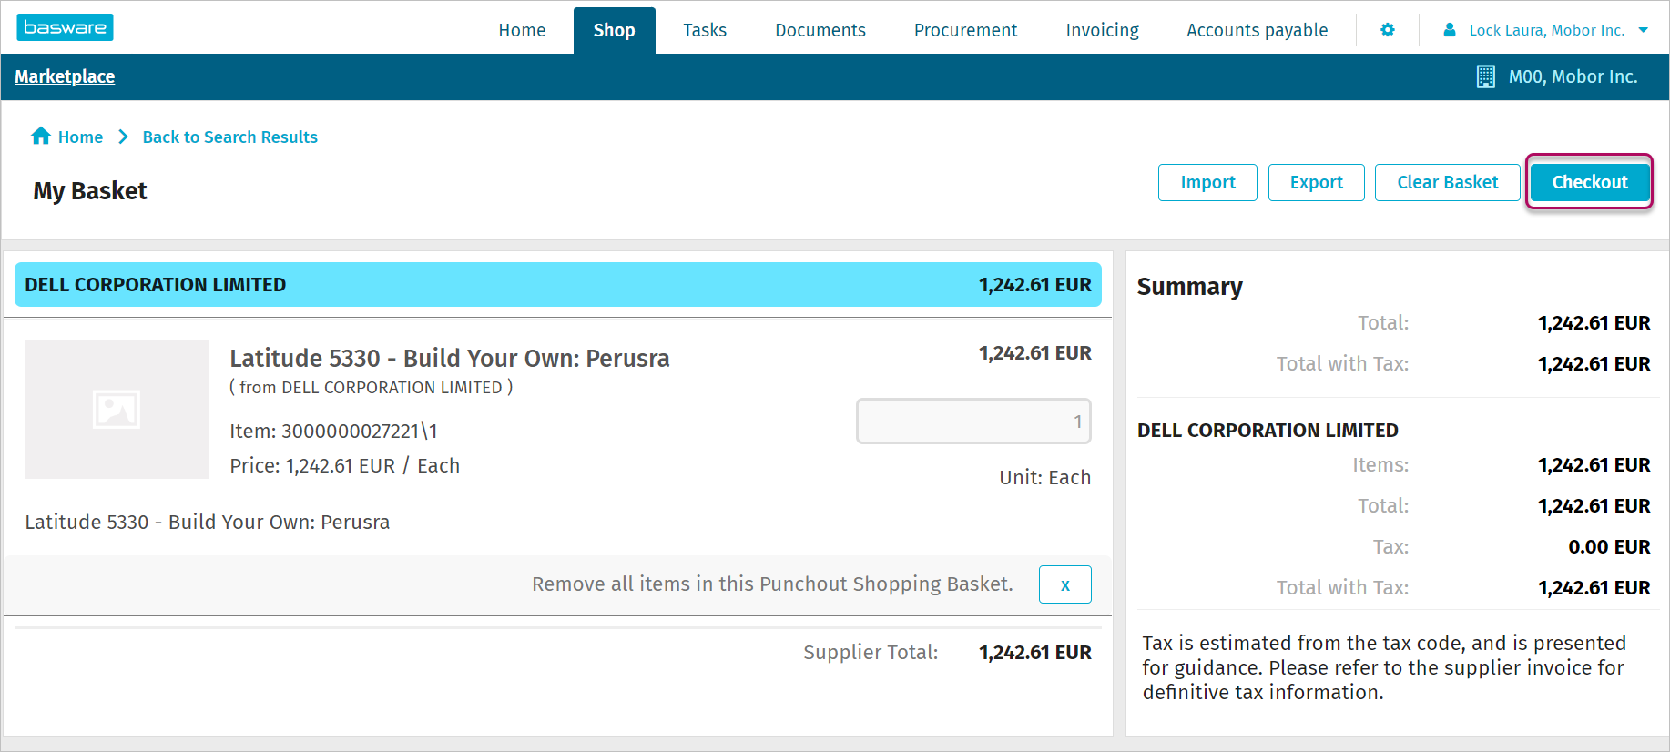Click "( from DELL CORPORATION LIMITED )" supplier text

(372, 387)
